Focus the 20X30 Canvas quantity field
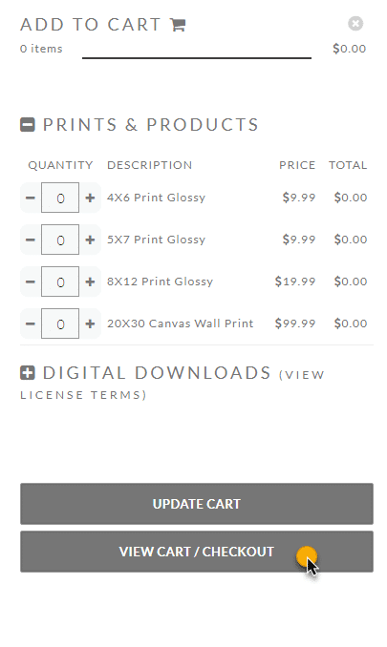The width and height of the screenshot is (387, 647). pyautogui.click(x=60, y=323)
